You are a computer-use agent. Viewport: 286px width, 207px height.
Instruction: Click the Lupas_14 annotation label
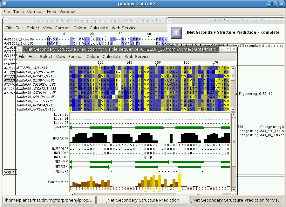tap(61, 119)
